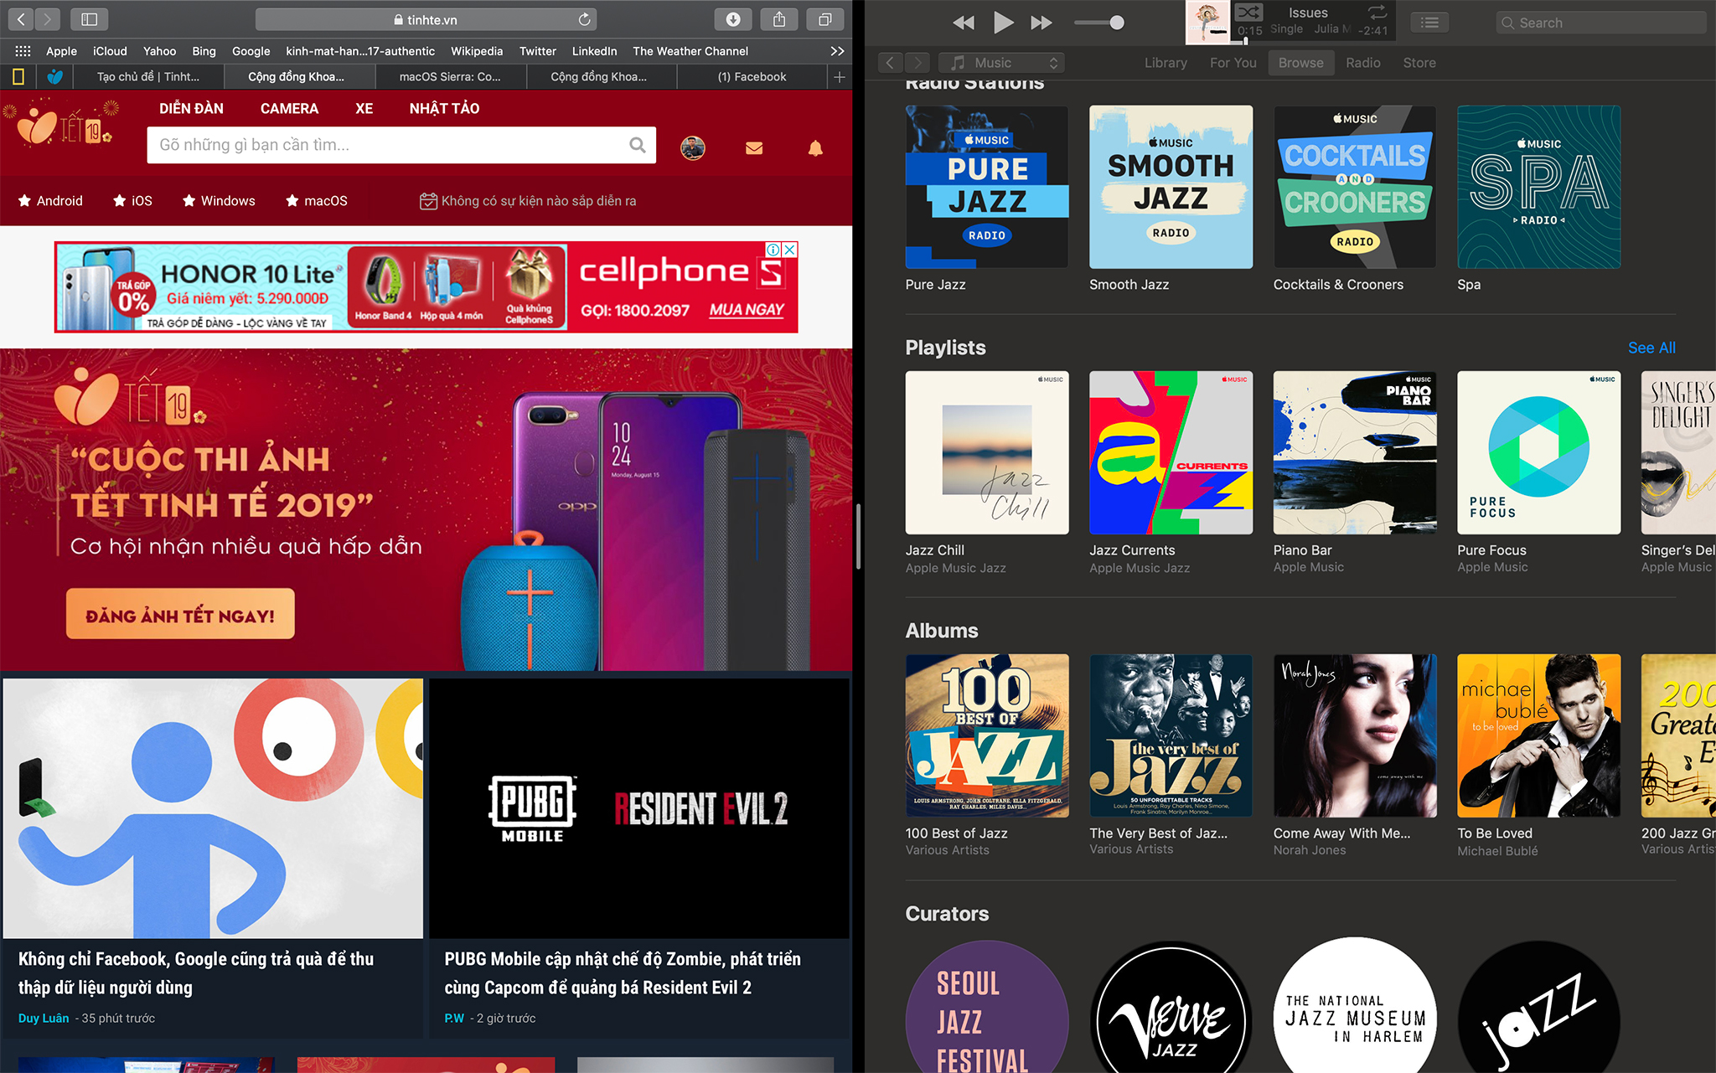Image resolution: width=1716 pixels, height=1073 pixels.
Task: Skip to next track in iTunes
Action: point(1041,23)
